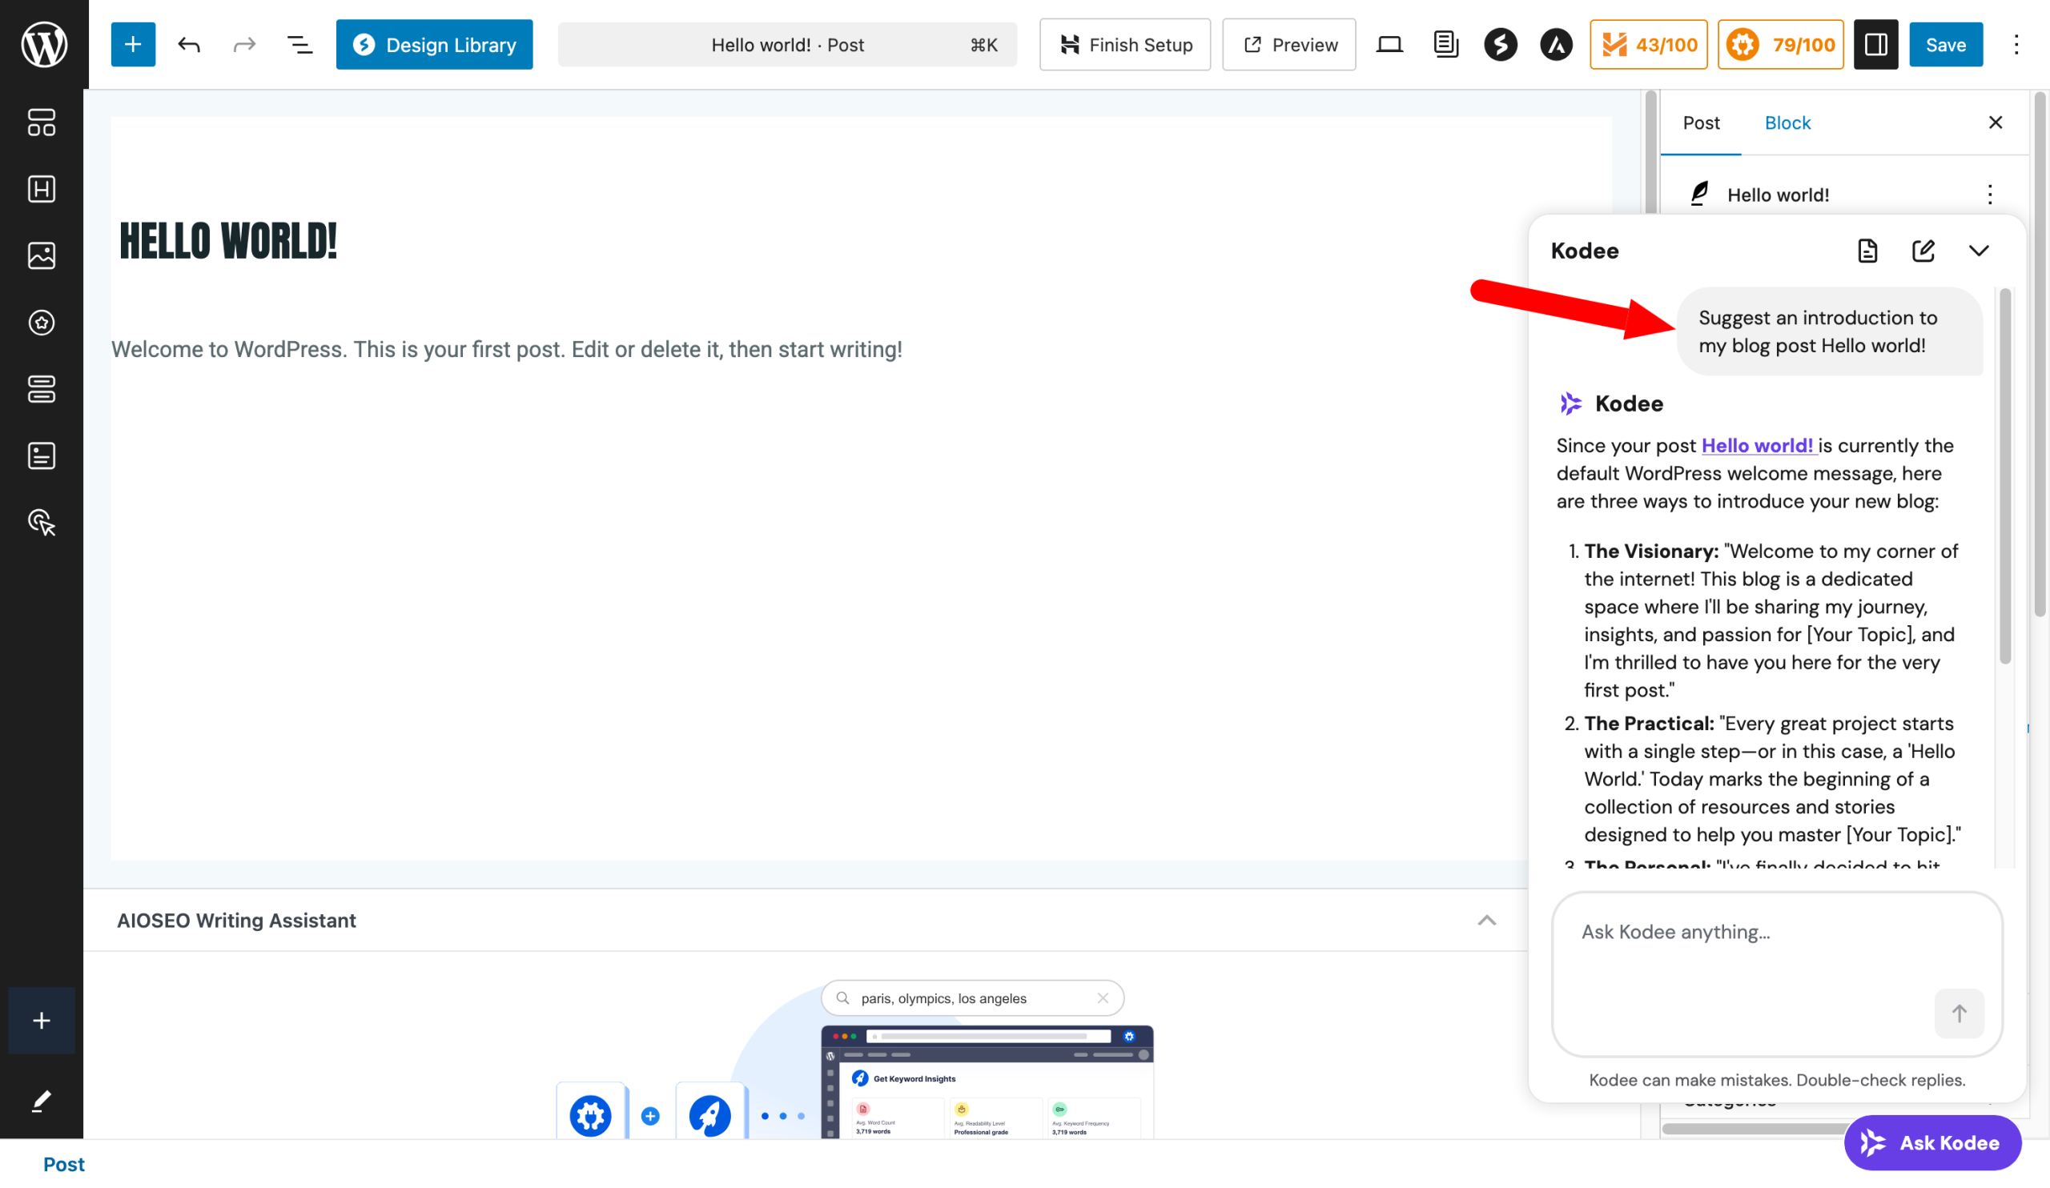2050x1188 pixels.
Task: Open the 43/100 score indicator
Action: pos(1649,44)
